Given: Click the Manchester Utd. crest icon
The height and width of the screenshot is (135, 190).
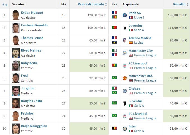Looking at the screenshot, I should pos(125,78).
